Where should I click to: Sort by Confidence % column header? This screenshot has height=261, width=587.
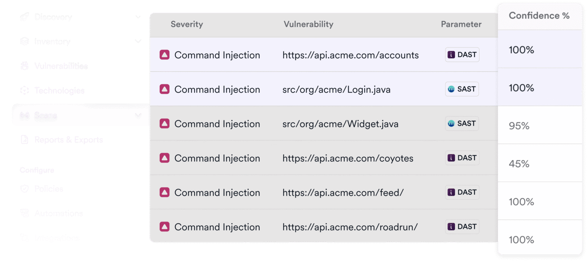point(539,16)
